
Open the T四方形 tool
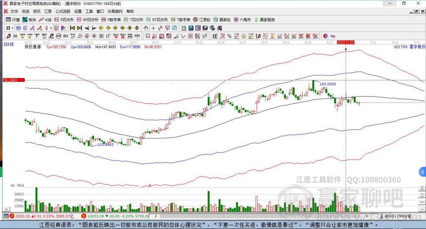(134, 20)
